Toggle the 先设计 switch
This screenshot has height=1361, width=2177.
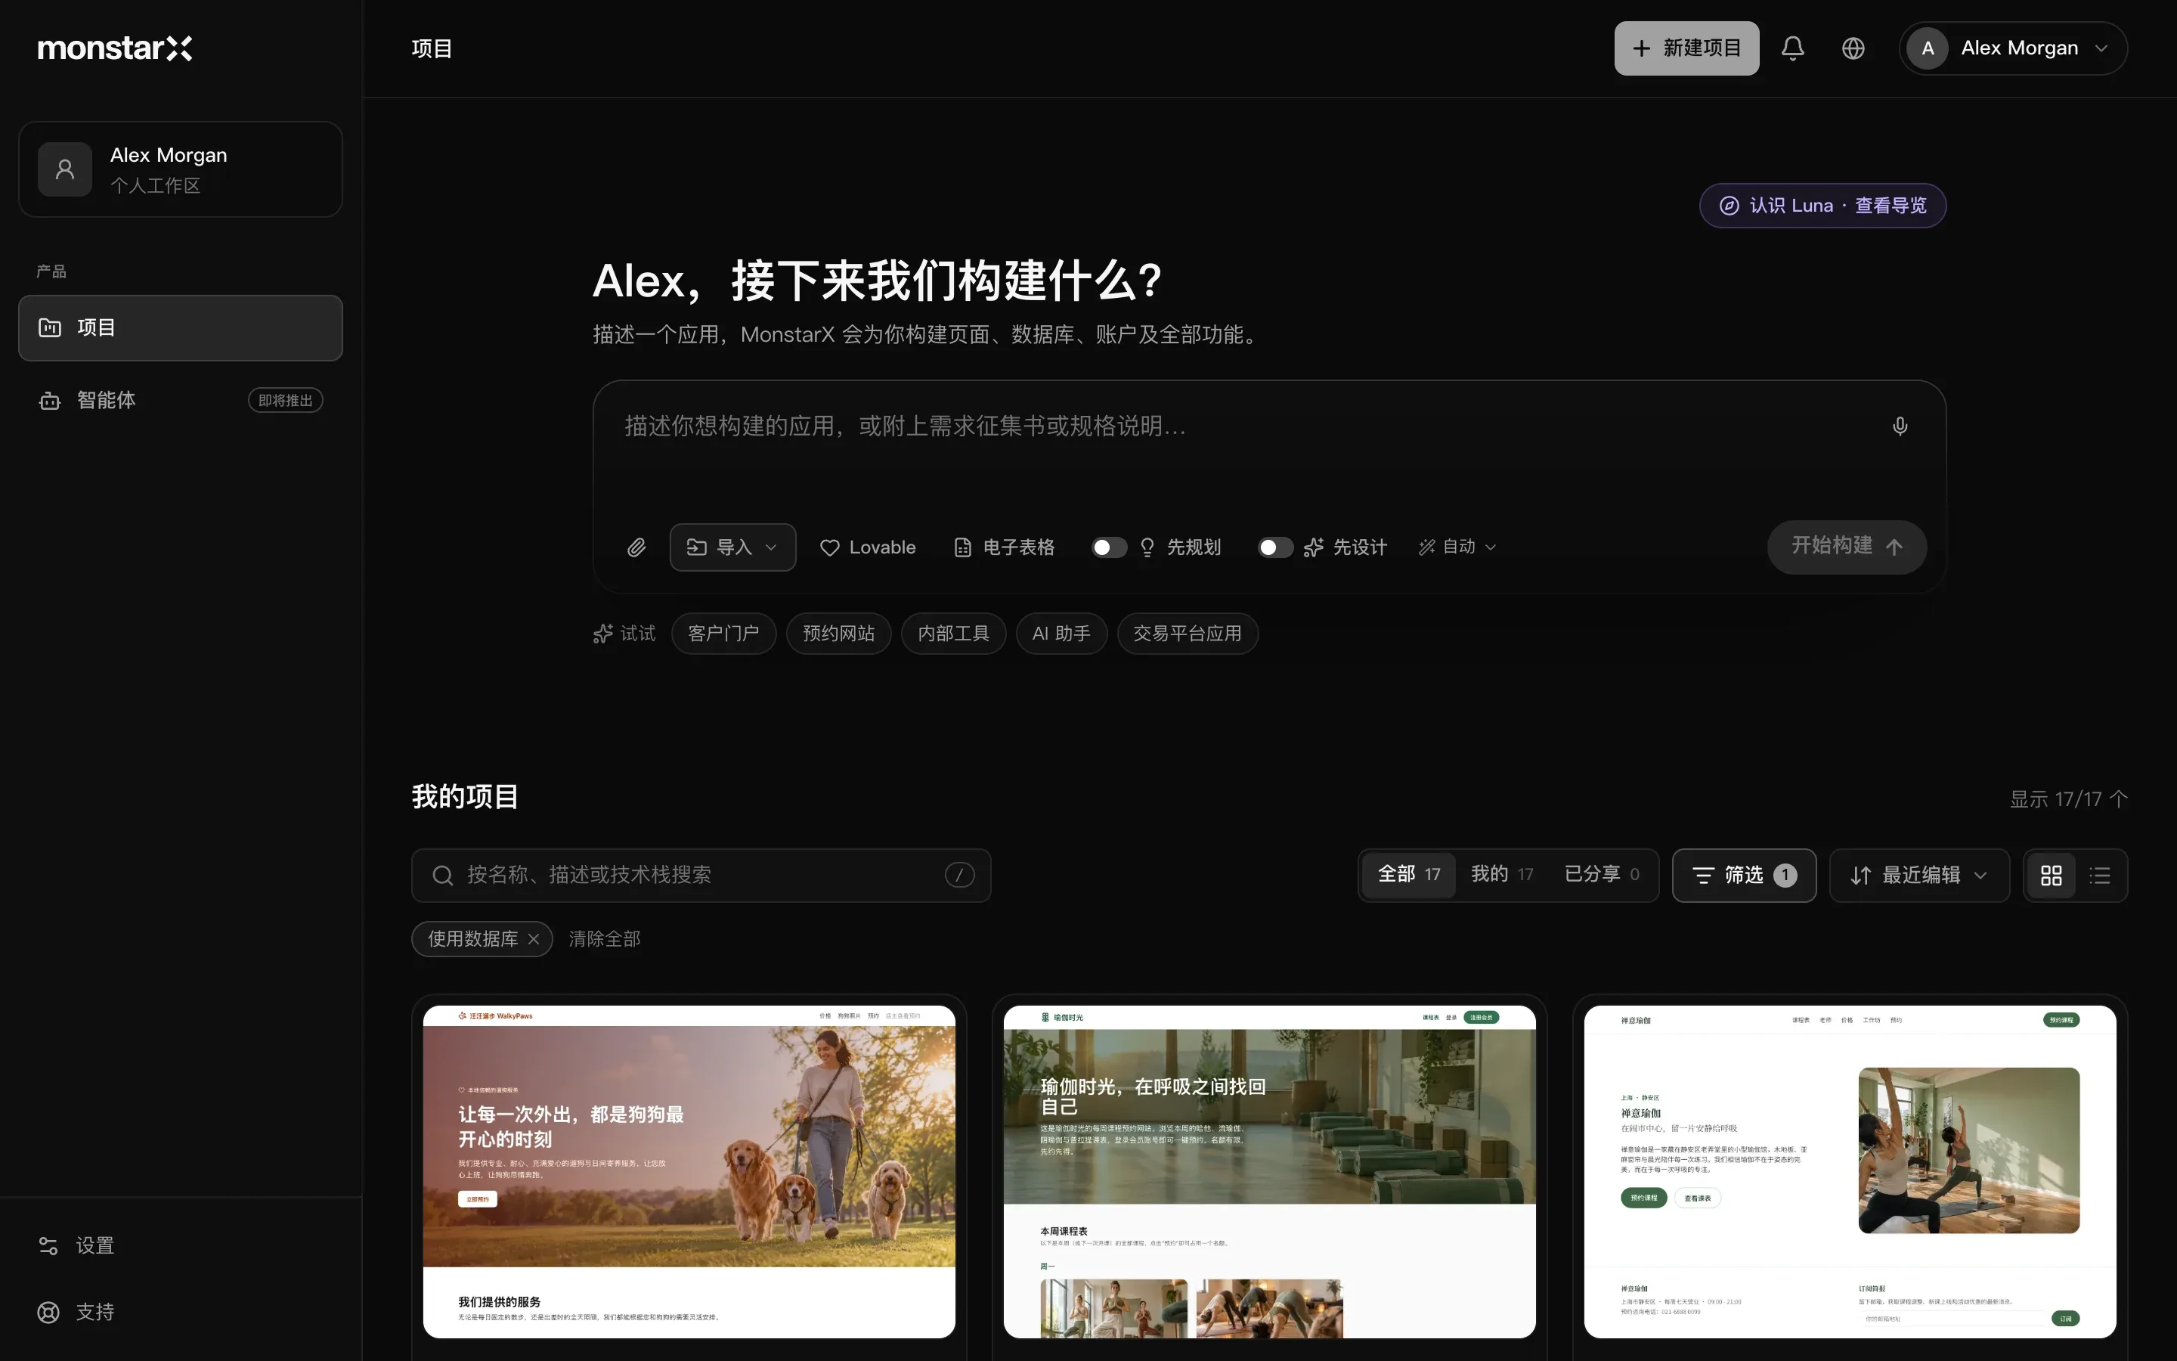[1274, 547]
